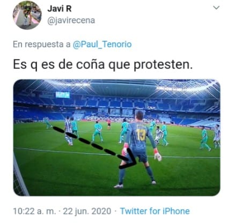The height and width of the screenshot is (223, 235).
Task: Click the stadium scoreboard screen in photo
Action: click(x=63, y=94)
